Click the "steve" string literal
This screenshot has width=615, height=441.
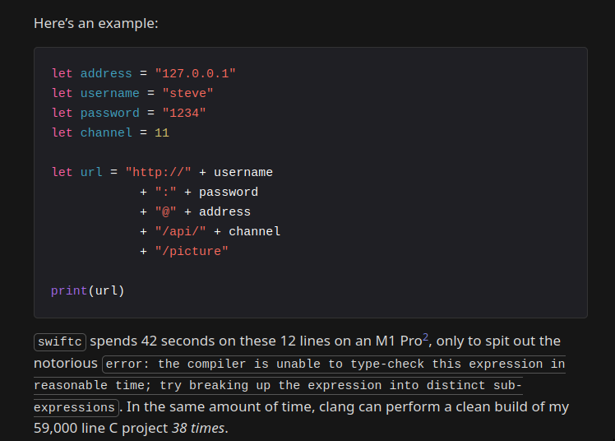[187, 93]
